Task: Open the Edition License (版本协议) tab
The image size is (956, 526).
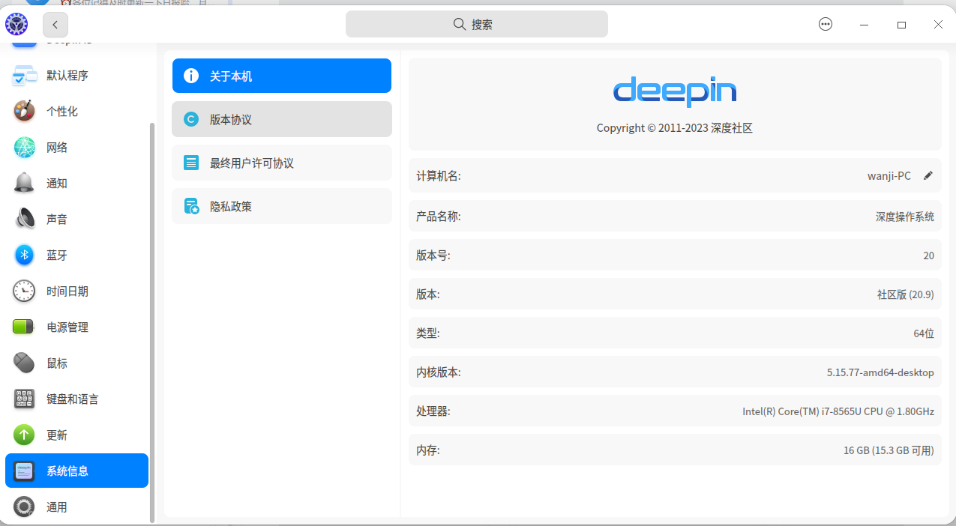Action: (282, 119)
